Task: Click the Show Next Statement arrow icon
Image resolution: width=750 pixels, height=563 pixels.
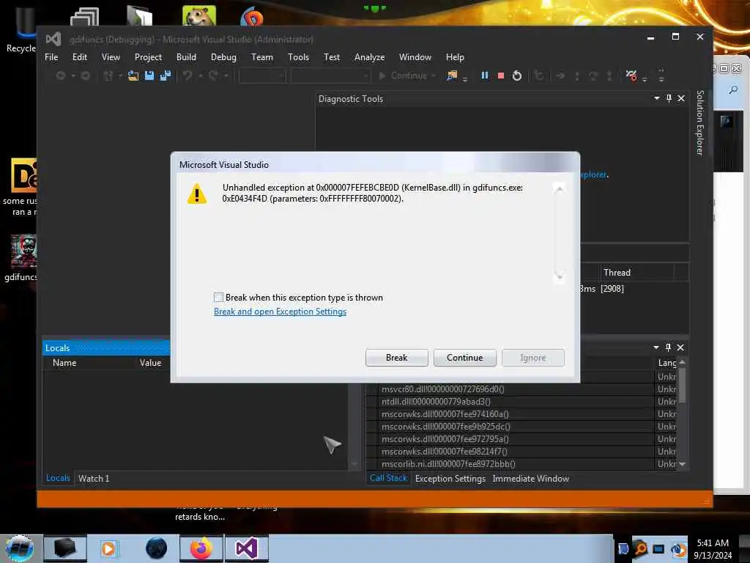Action: [560, 76]
